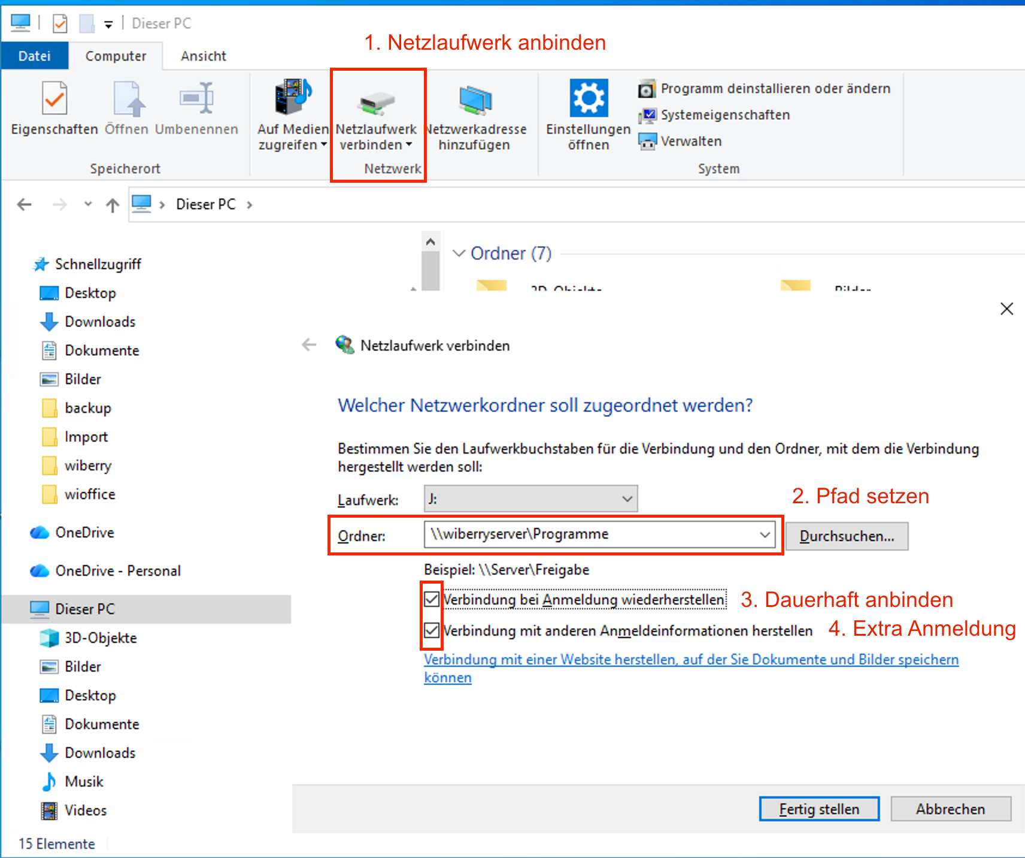Click the website connection hyperlink

click(691, 660)
